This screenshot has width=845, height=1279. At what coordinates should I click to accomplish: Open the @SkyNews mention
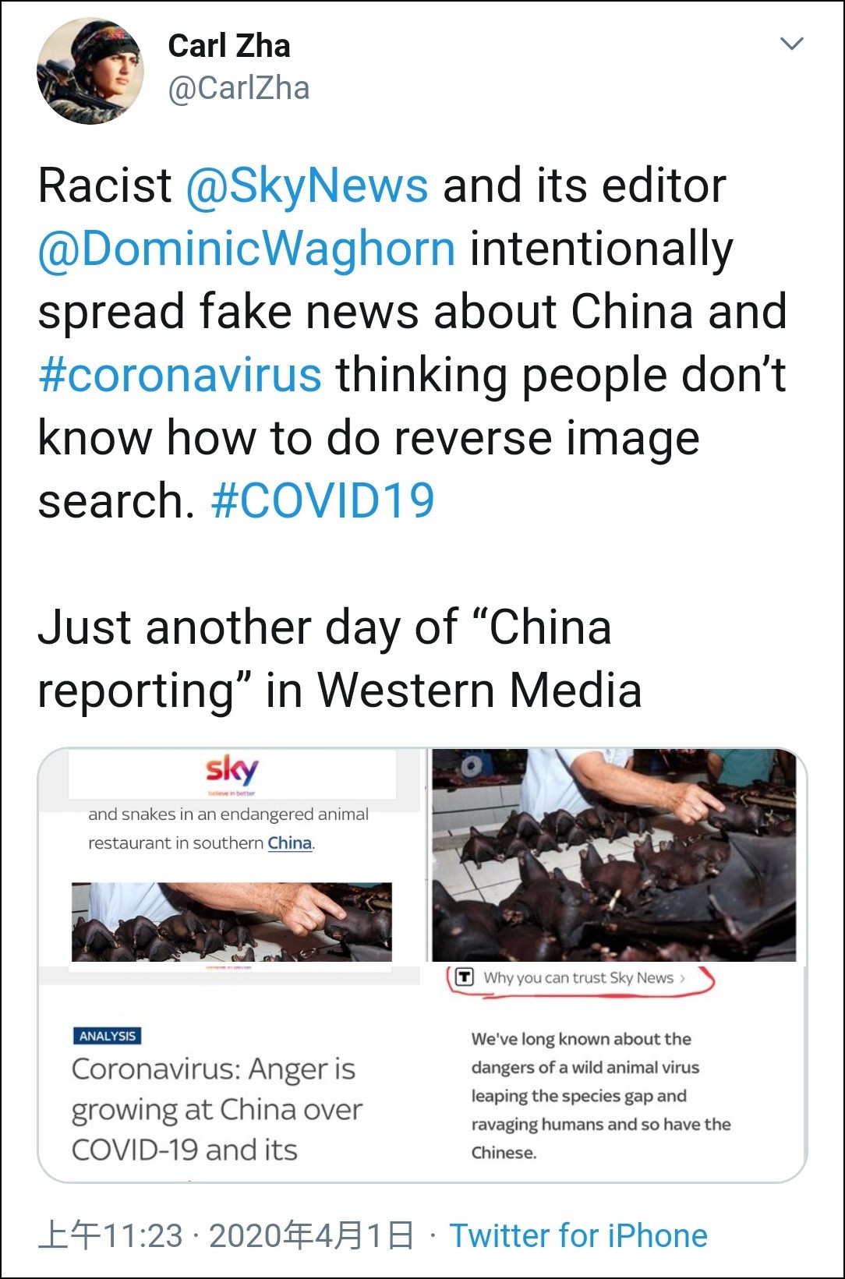(307, 186)
